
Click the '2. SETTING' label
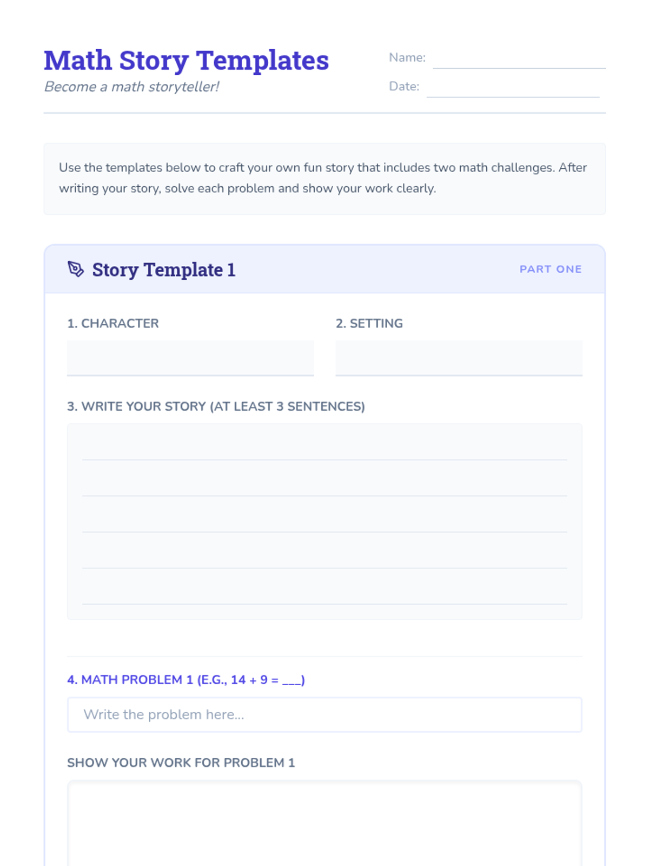coord(369,324)
